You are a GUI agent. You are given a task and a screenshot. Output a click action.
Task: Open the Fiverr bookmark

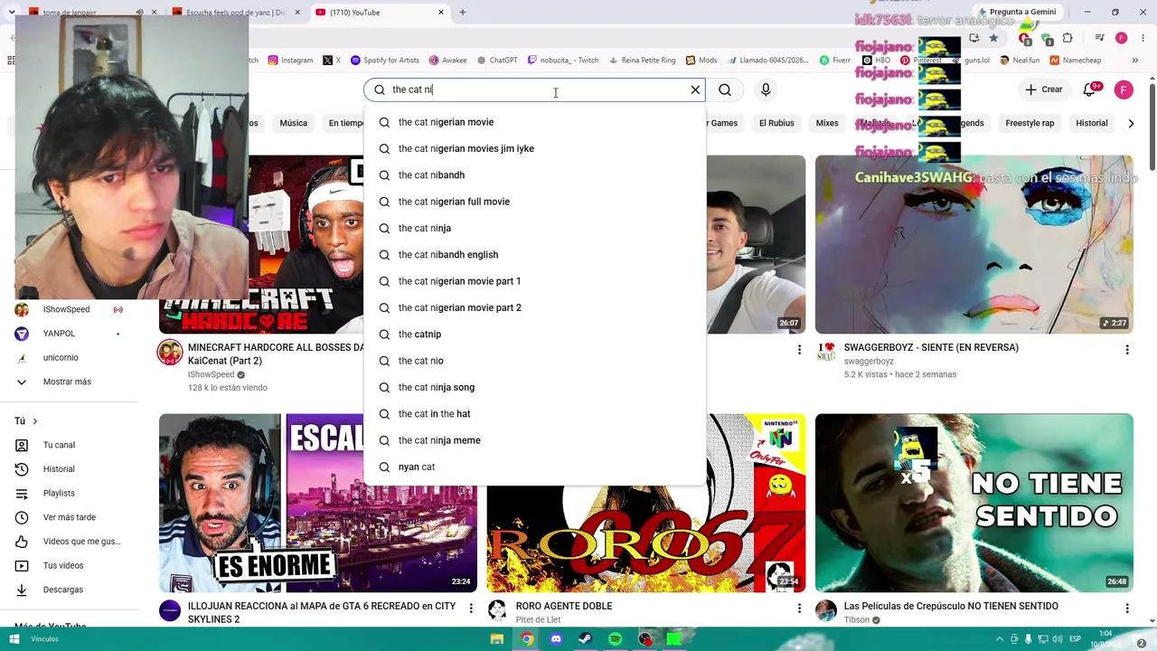coord(835,61)
